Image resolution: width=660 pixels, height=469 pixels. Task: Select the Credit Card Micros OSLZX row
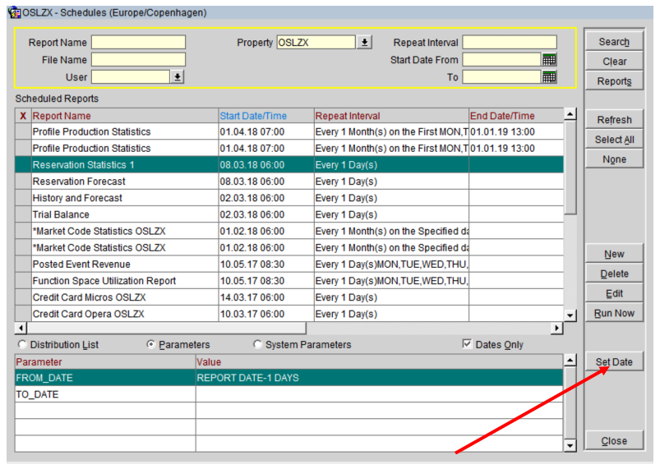pos(289,297)
